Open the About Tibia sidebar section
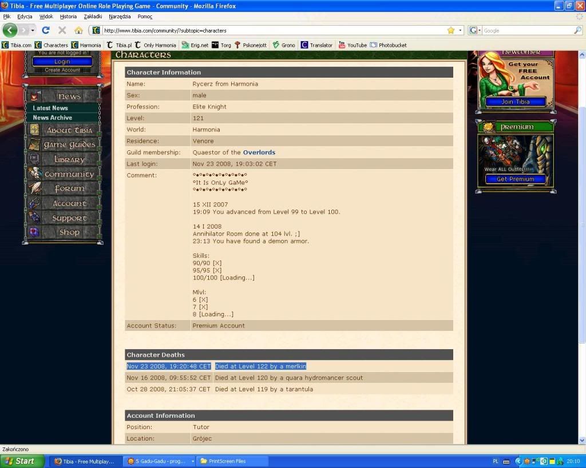Screen dimensions: 586x468 (x=62, y=130)
